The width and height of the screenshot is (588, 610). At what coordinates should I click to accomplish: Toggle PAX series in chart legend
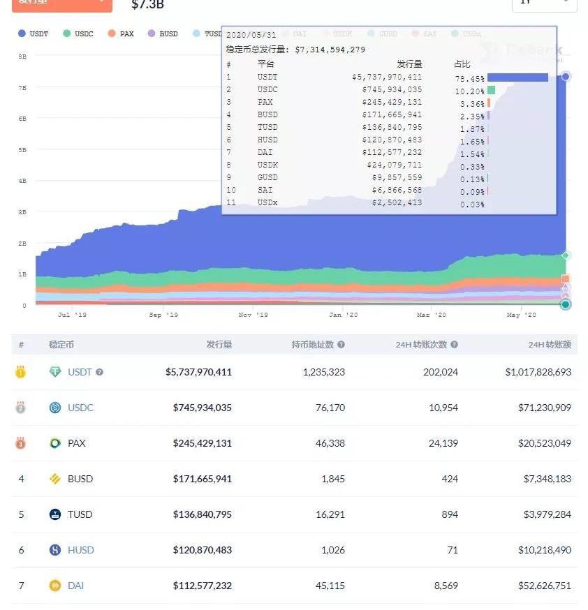(121, 34)
